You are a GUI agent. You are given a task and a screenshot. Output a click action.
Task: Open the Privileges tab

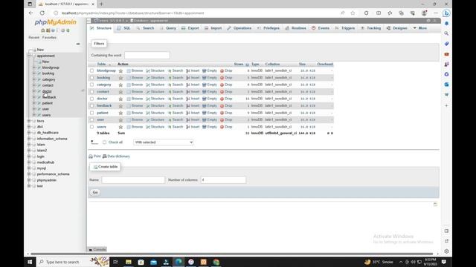(268, 28)
